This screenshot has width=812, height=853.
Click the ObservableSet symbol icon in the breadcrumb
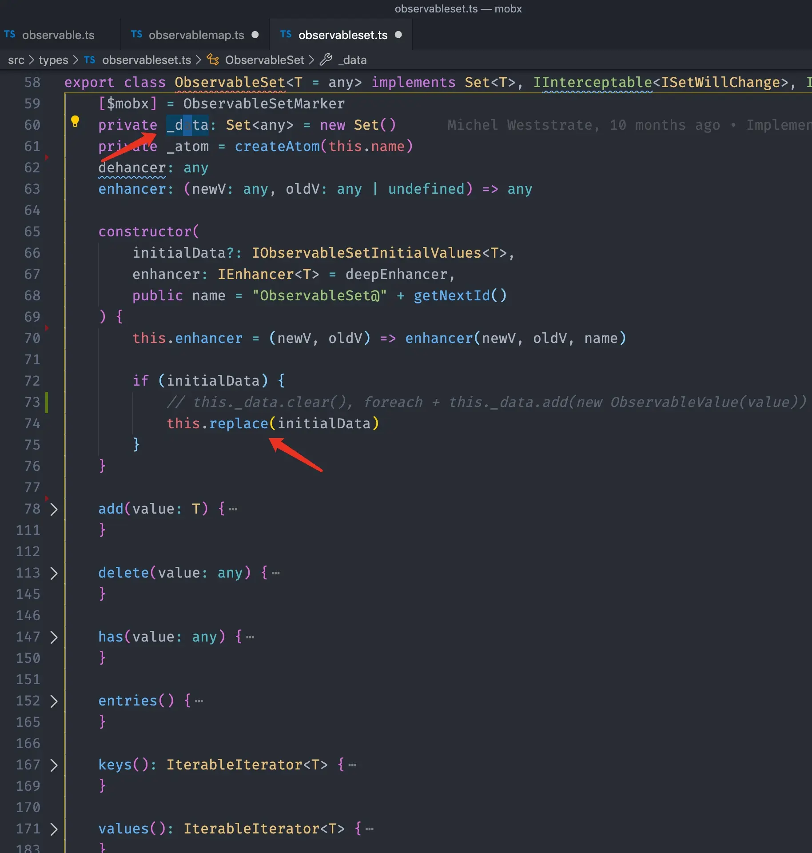point(213,60)
